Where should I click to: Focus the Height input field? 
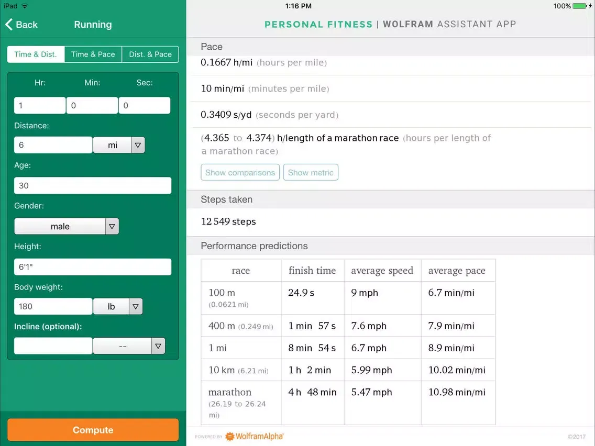[x=93, y=267]
